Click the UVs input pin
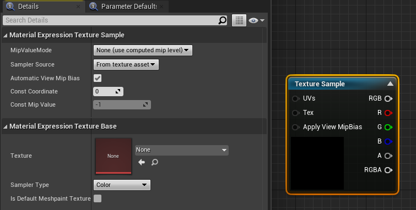This screenshot has height=210, width=416. click(x=295, y=98)
